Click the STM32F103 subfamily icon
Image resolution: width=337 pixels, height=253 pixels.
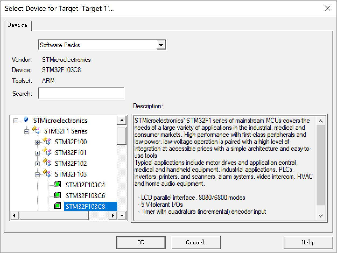pyautogui.click(x=47, y=174)
